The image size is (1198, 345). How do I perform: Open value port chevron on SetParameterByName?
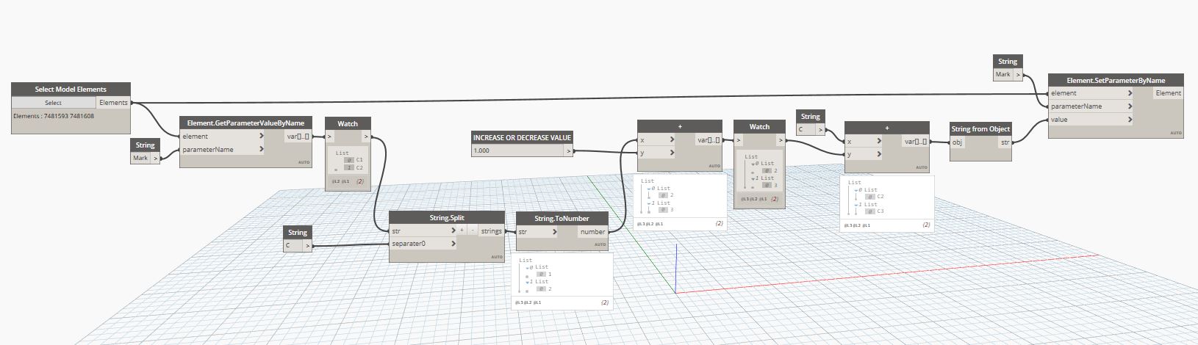(1130, 119)
